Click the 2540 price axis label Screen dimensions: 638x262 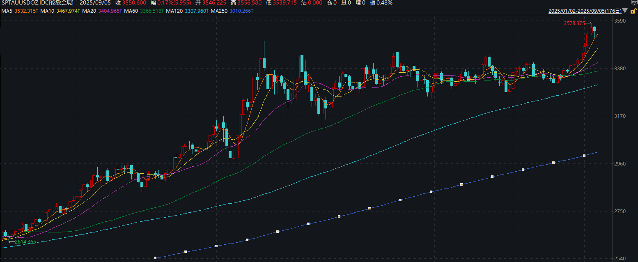(x=620, y=259)
